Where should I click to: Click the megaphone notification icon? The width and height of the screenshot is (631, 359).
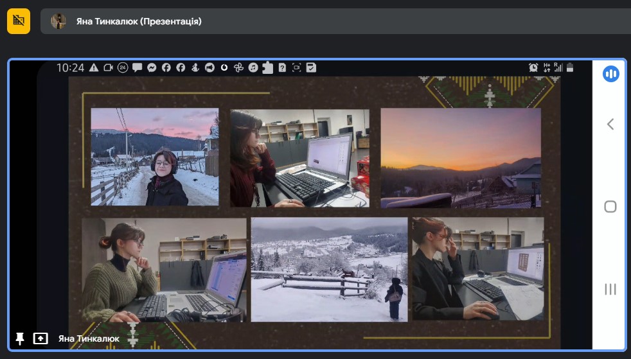[209, 67]
